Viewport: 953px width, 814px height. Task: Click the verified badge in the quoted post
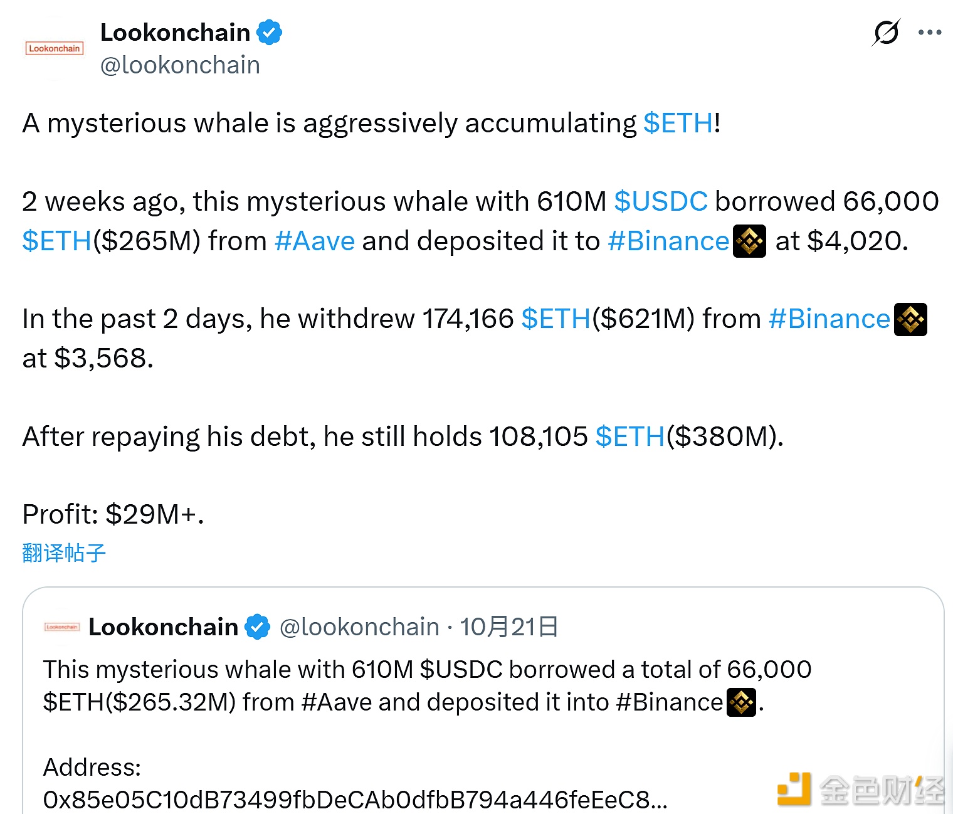[257, 625]
